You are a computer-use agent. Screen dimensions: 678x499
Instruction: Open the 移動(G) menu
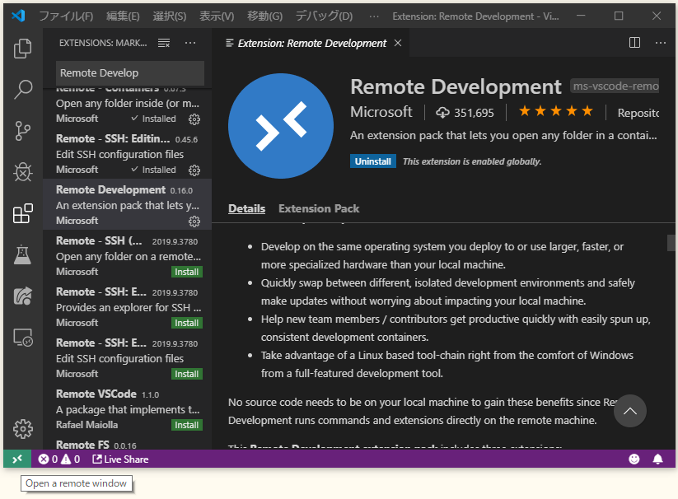[264, 16]
